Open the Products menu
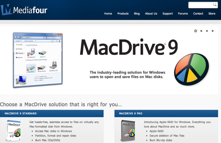The height and width of the screenshot is (143, 221). [x=123, y=14]
